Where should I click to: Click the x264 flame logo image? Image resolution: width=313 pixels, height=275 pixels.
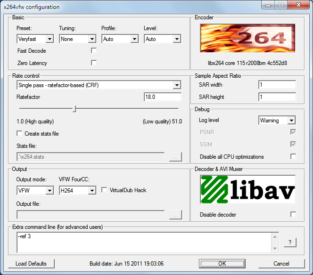tap(247, 38)
